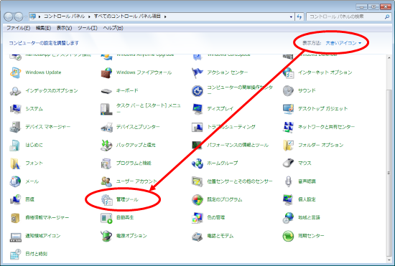Open the 音声認識 microphone icon
Viewport: 395px width, 266px height.
[x=288, y=181]
